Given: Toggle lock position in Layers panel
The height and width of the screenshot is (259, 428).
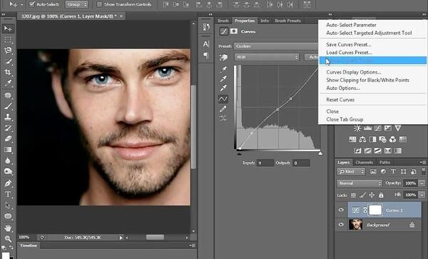Looking at the screenshot, I should pos(372,195).
